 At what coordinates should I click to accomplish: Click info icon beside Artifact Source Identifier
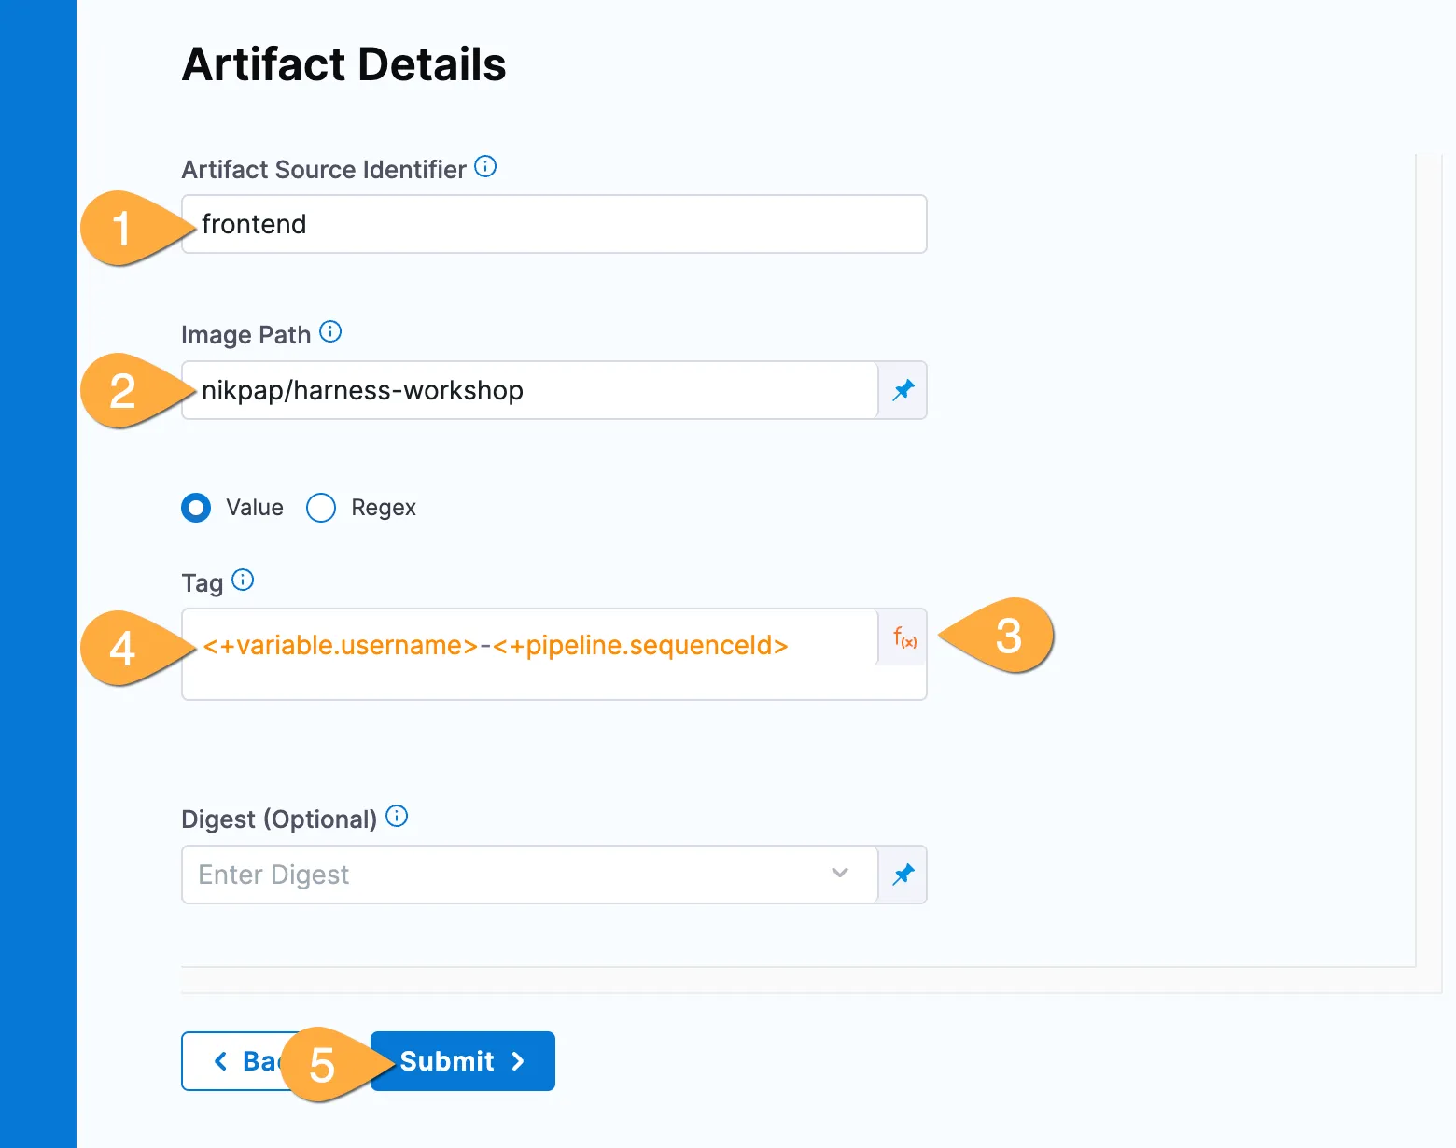pos(485,167)
